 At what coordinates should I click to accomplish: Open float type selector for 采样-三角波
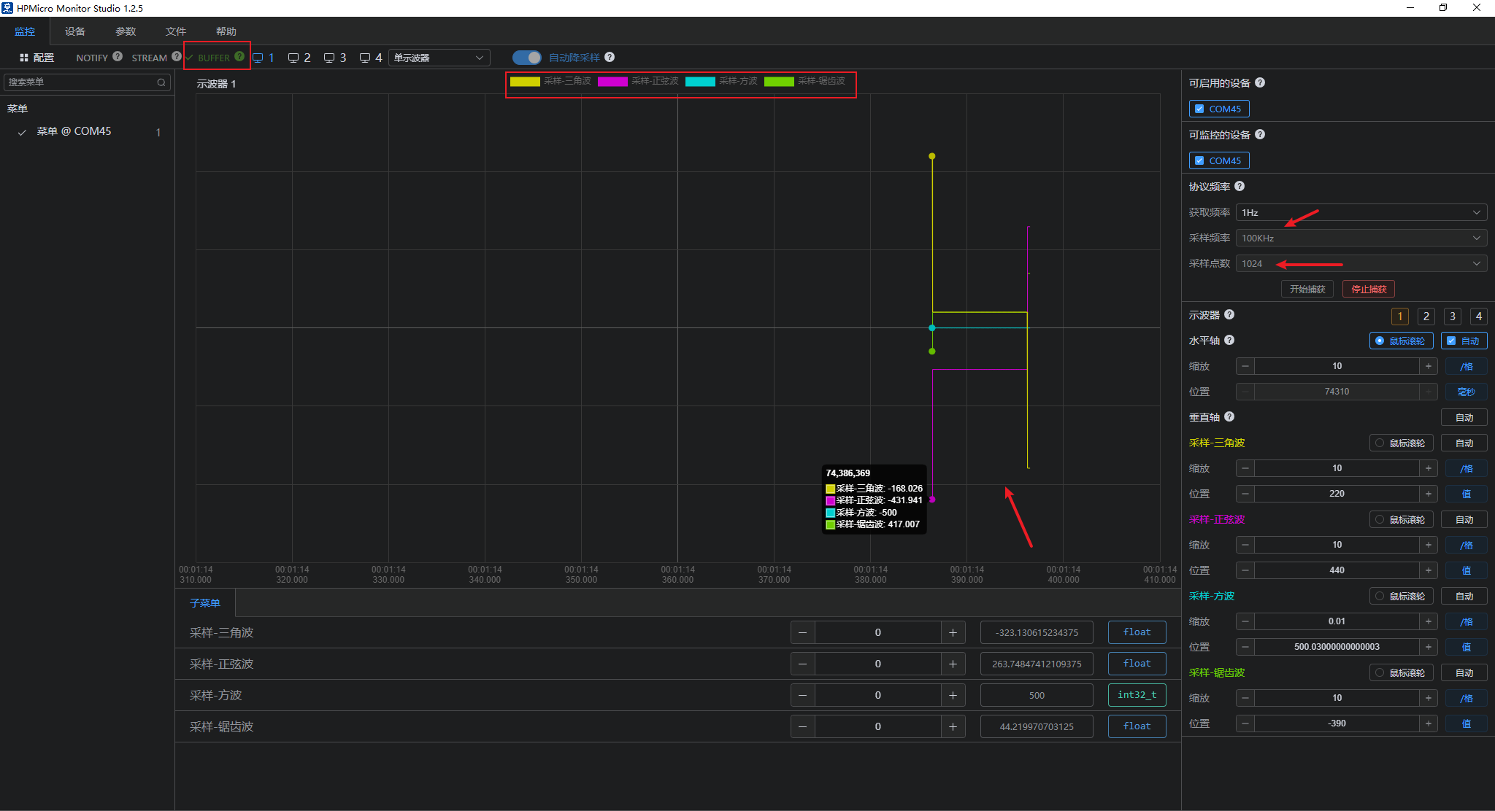click(x=1137, y=632)
